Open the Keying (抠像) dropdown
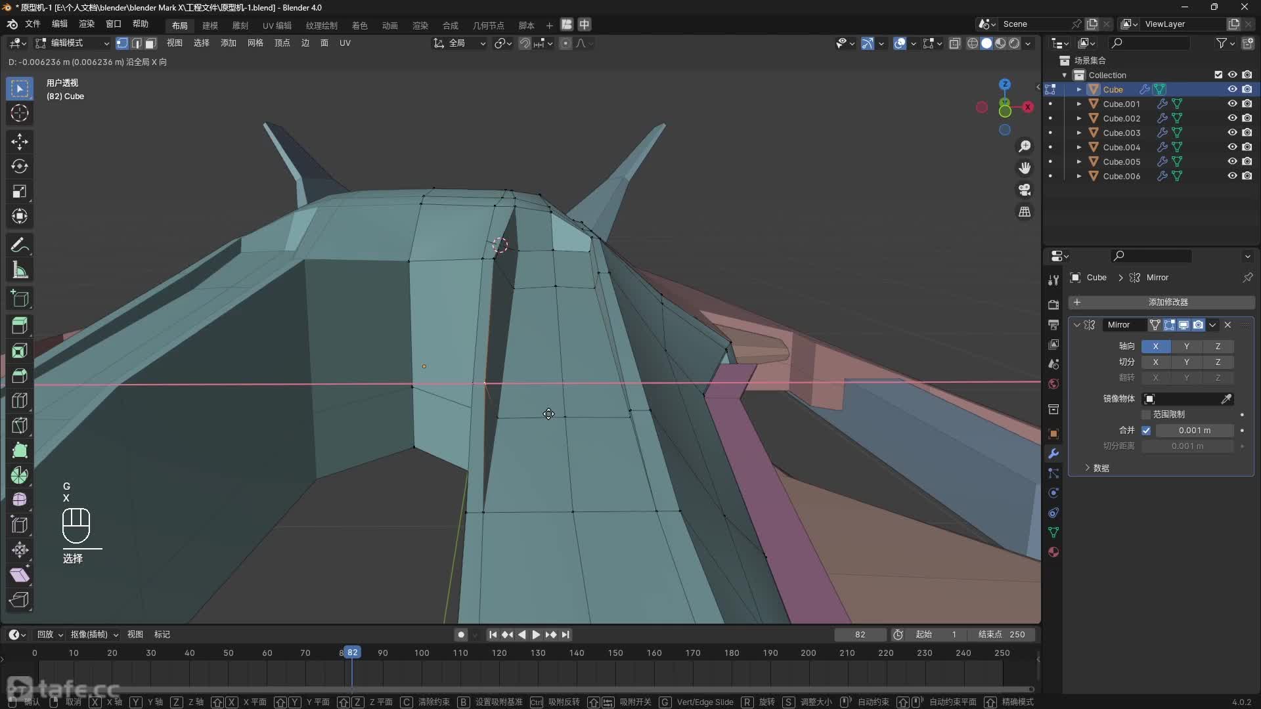This screenshot has width=1261, height=709. coord(95,635)
